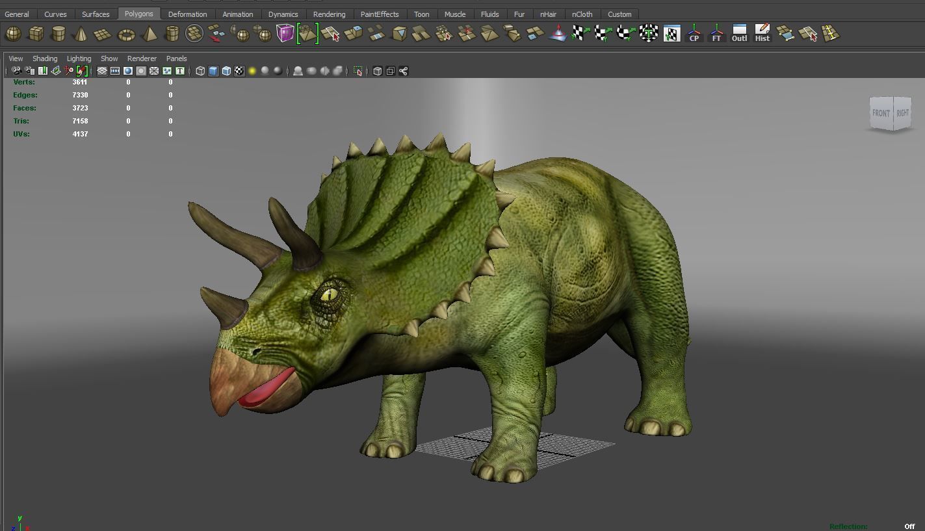
Task: Create a polygon pipe primitive
Action: click(x=172, y=33)
